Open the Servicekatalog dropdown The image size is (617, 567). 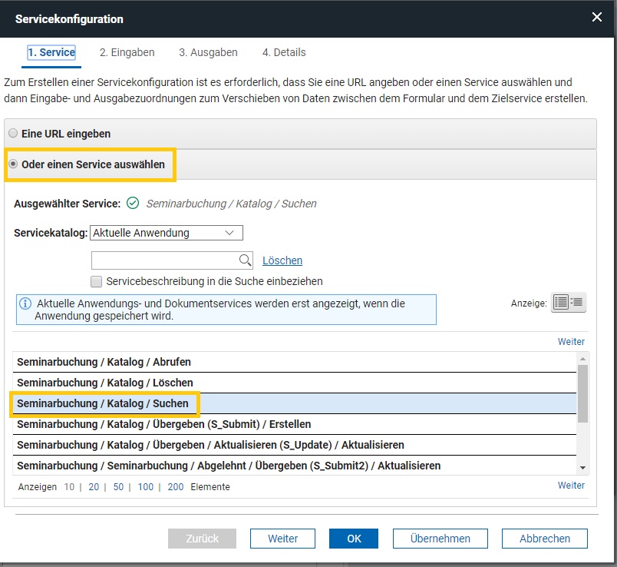(x=167, y=233)
